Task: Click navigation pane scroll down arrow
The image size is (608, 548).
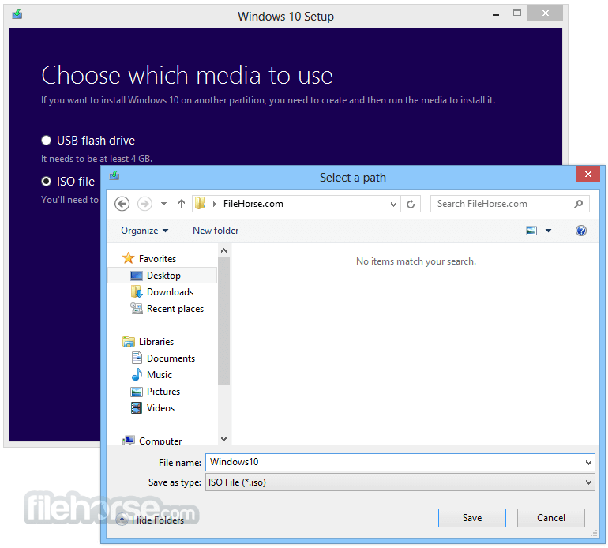Action: click(223, 438)
